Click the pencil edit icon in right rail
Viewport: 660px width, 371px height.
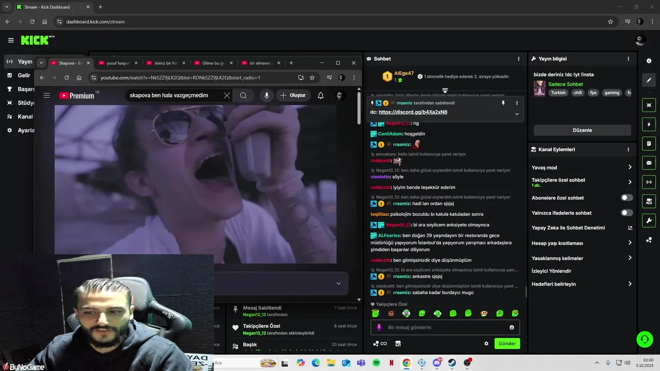click(x=649, y=80)
